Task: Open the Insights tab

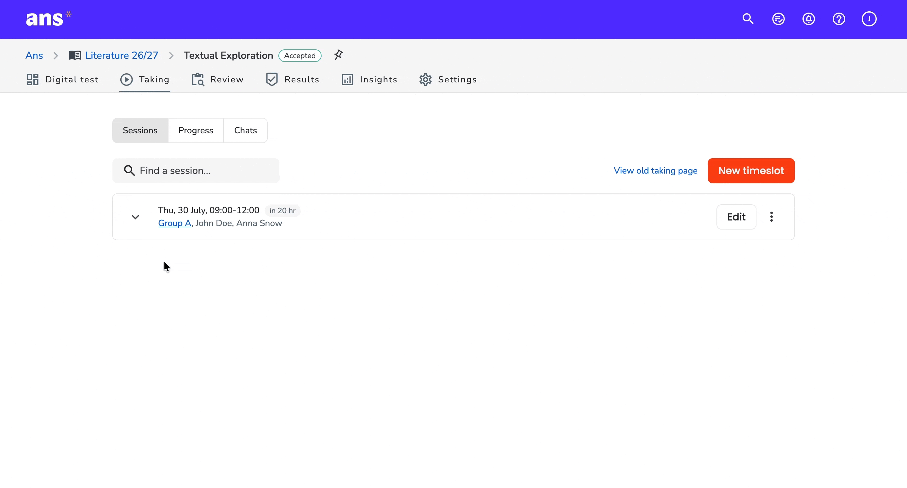Action: pyautogui.click(x=369, y=80)
